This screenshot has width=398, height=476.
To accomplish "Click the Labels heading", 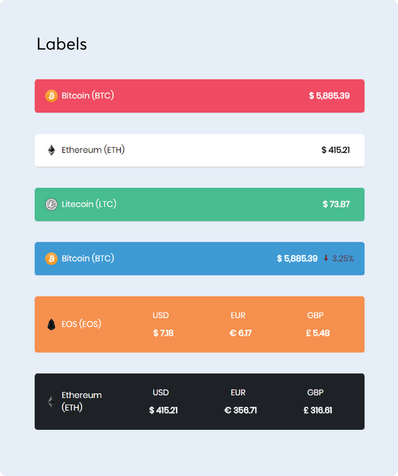I will [62, 44].
